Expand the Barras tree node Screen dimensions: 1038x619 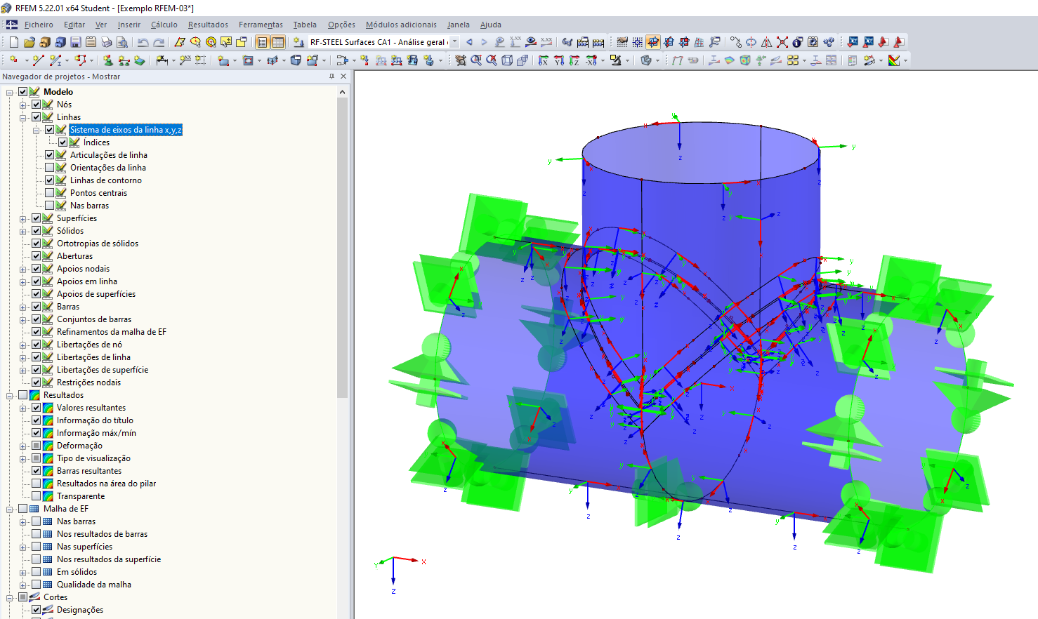pyautogui.click(x=23, y=307)
